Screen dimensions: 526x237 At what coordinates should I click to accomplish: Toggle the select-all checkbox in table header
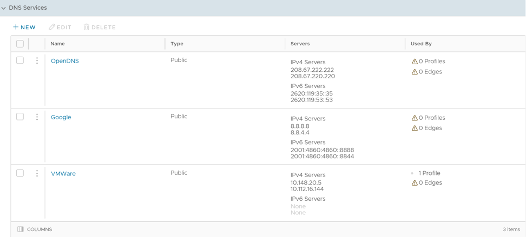click(20, 44)
